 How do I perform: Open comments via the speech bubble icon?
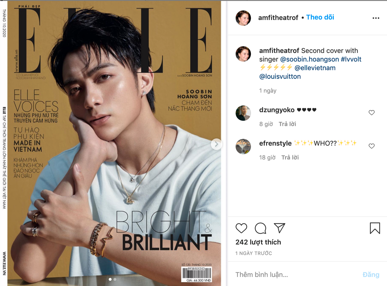(x=260, y=228)
